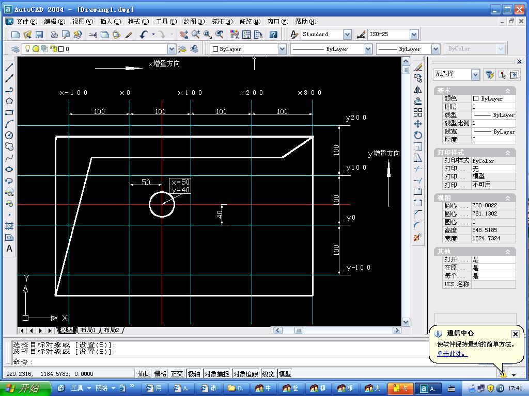The height and width of the screenshot is (396, 529).
Task: Select the Line draw tool
Action: click(x=9, y=67)
